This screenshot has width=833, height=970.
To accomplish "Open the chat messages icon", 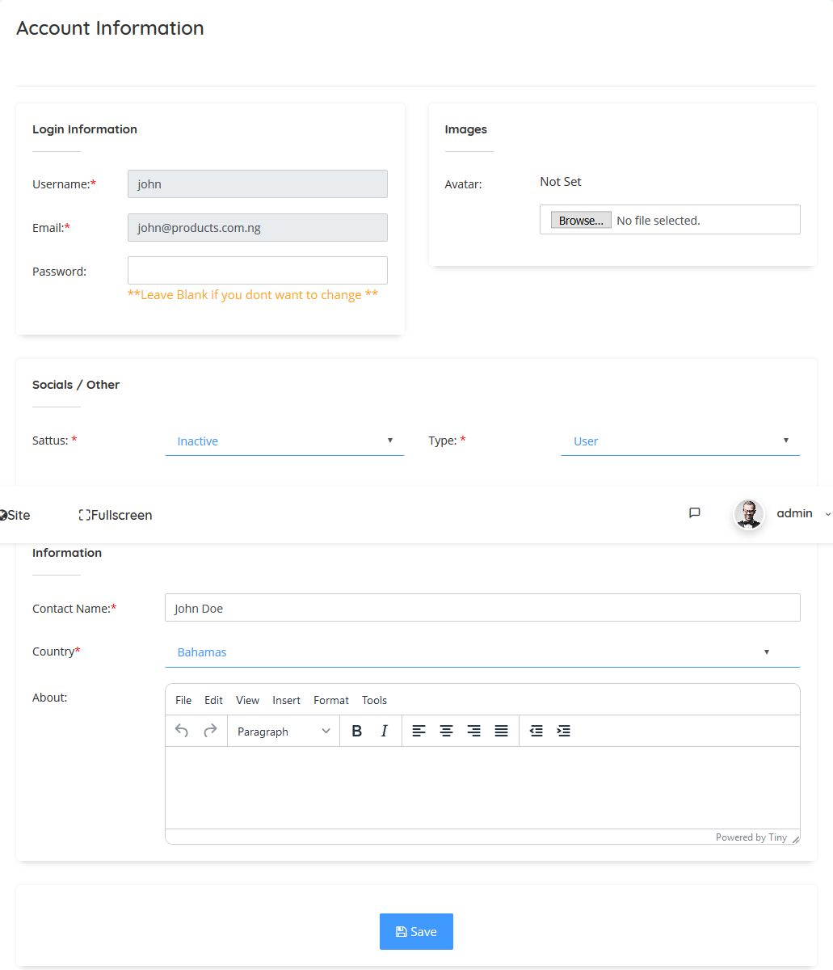I will 694,513.
